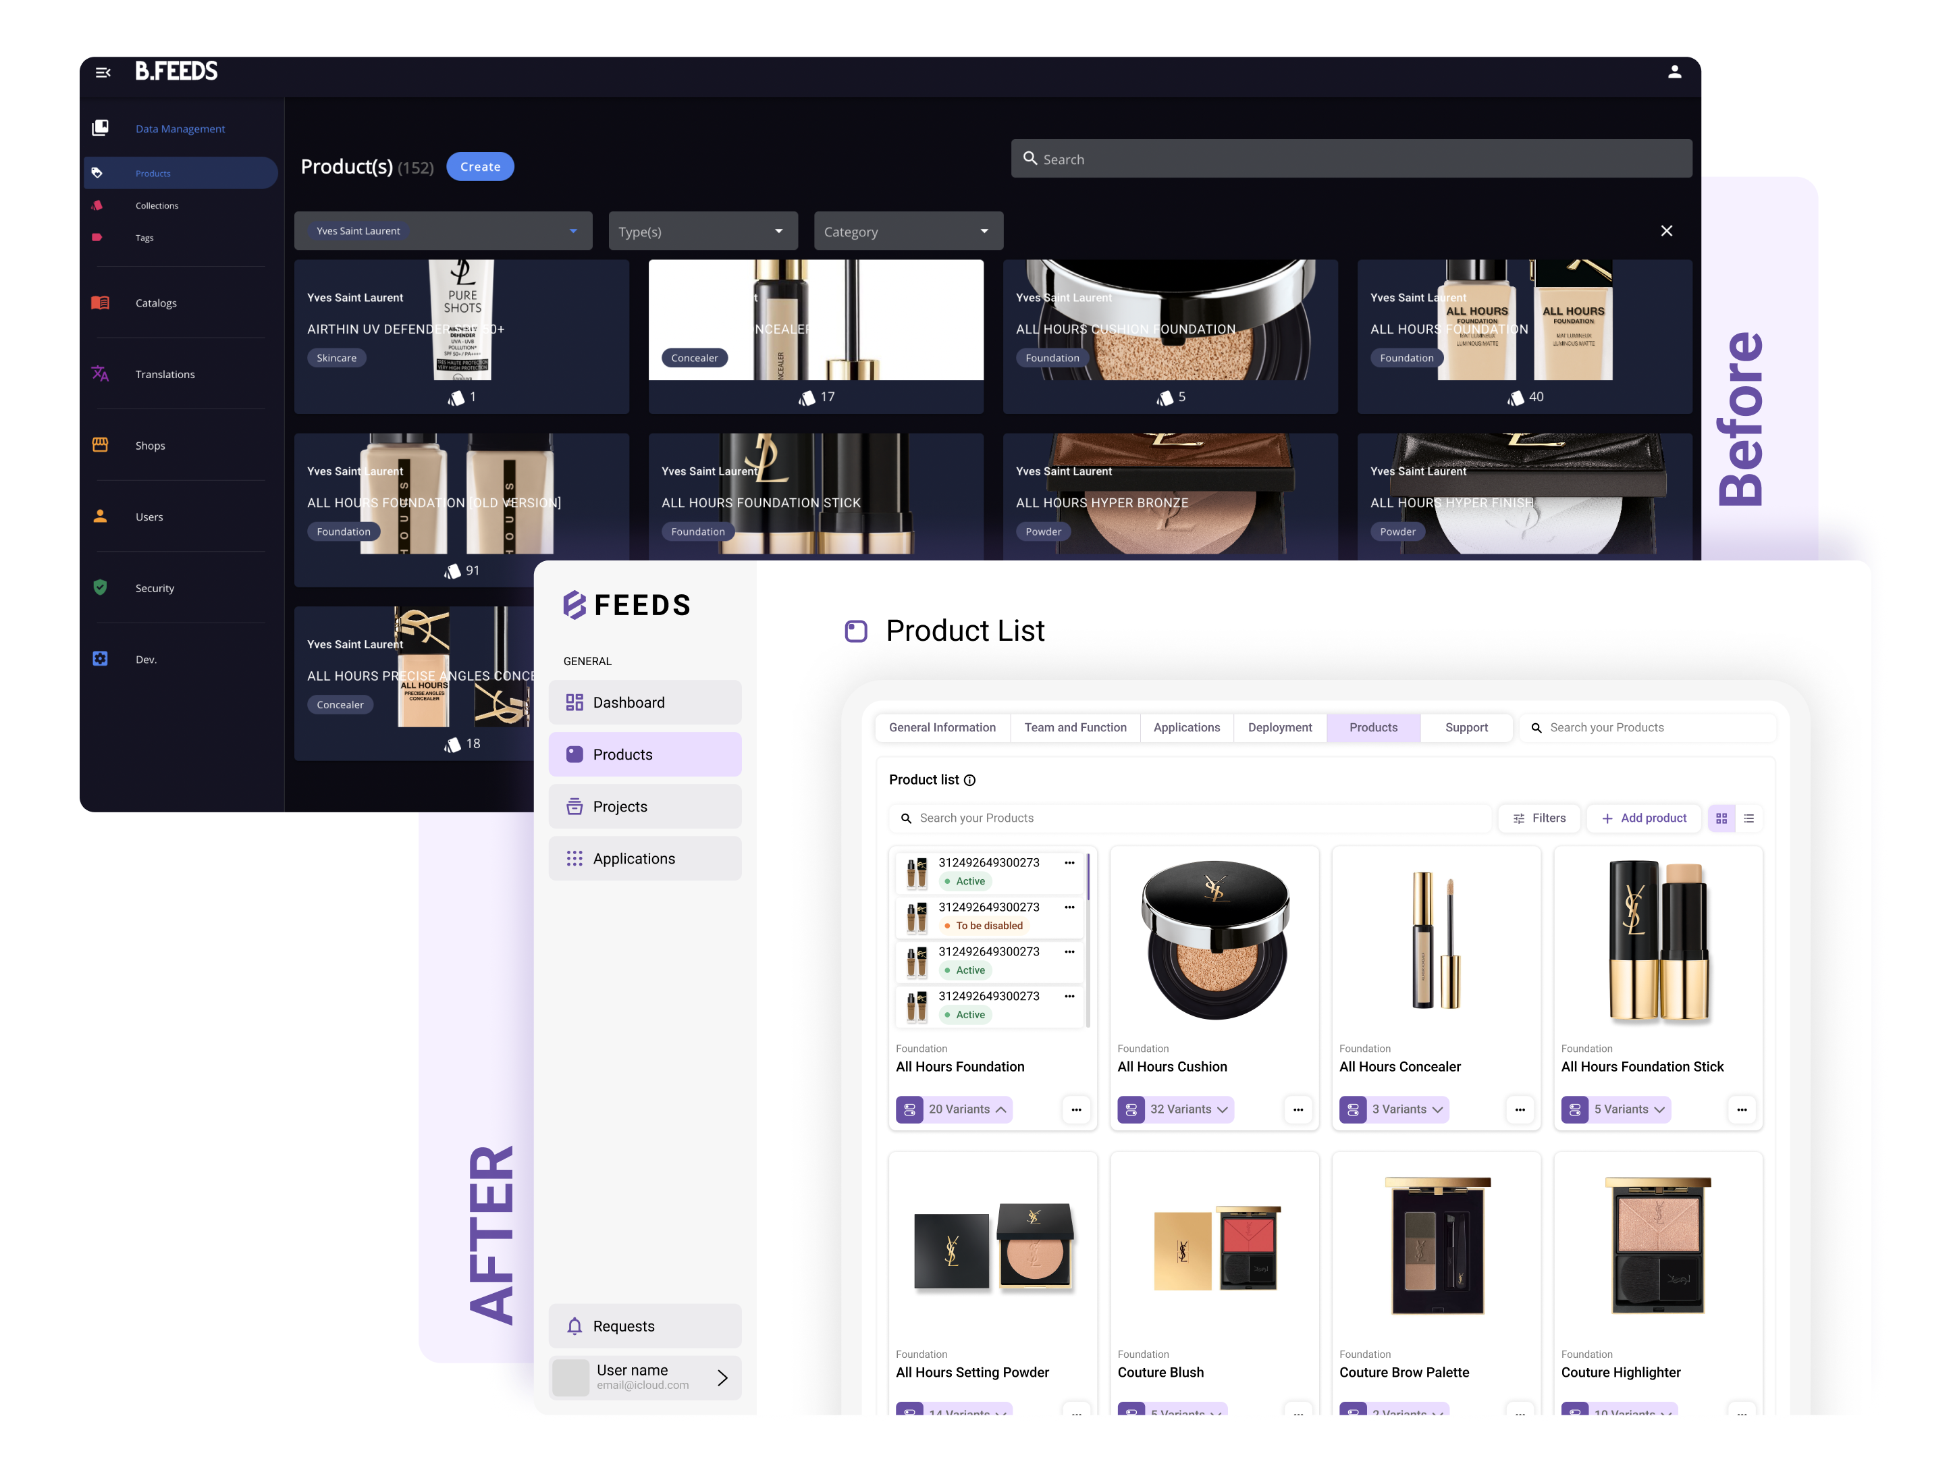1951x1472 pixels.
Task: Open the Collections icon in dark sidebar
Action: coord(97,205)
